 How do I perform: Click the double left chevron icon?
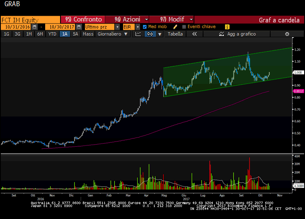(x=194, y=34)
